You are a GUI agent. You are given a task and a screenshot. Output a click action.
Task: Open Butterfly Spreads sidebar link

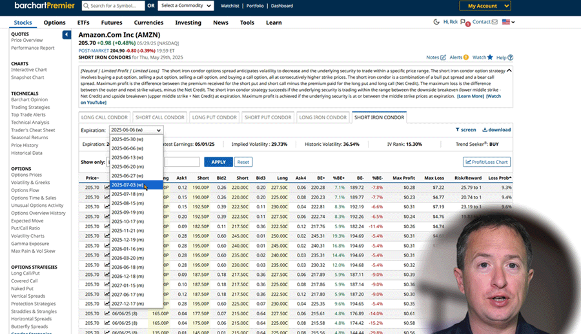pos(29,327)
